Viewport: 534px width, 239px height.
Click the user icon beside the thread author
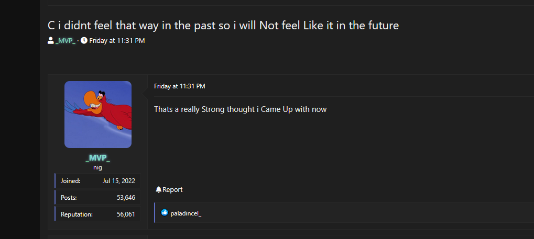[x=51, y=41]
